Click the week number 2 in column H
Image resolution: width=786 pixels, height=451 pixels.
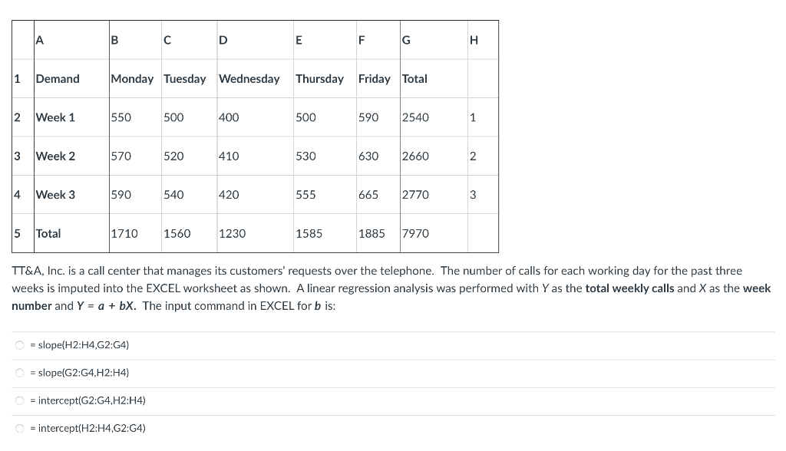483,156
